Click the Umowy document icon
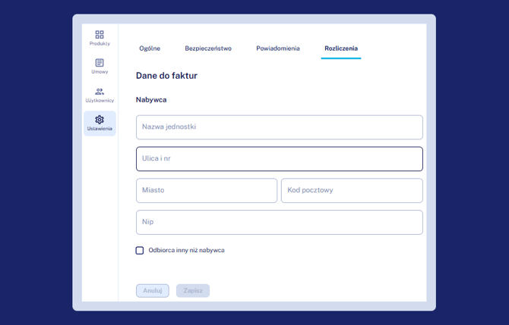 click(x=100, y=63)
